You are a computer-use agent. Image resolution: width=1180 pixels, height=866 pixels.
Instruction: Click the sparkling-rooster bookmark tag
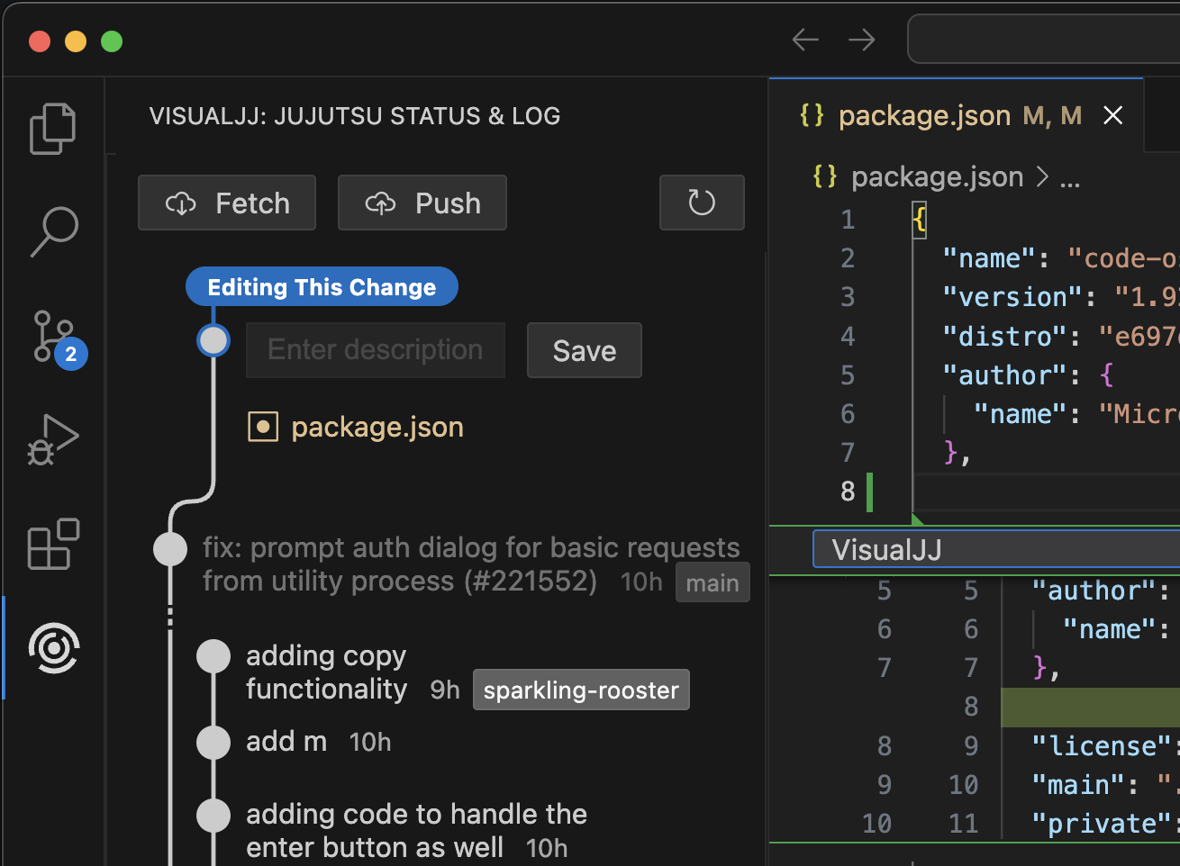pyautogui.click(x=581, y=690)
